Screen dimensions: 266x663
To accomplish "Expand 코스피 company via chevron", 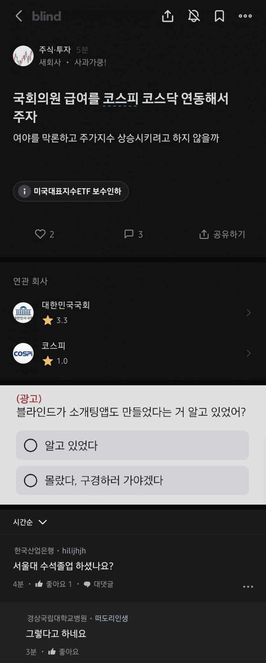I will tap(249, 353).
